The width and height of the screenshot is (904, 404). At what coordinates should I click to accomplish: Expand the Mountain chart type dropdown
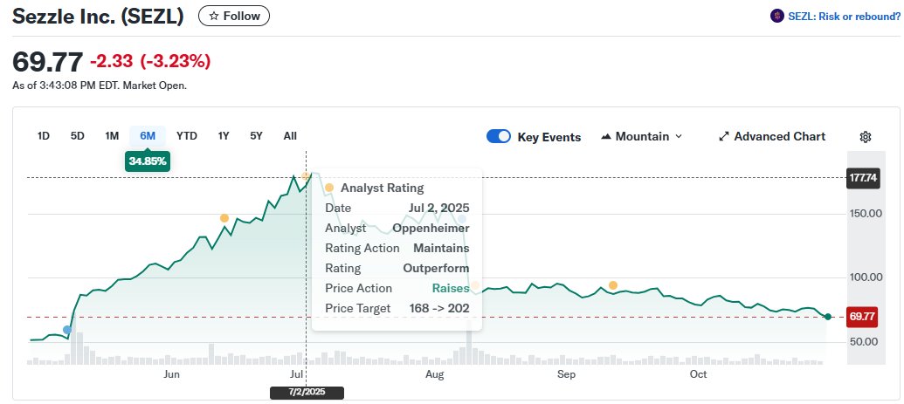coord(642,137)
